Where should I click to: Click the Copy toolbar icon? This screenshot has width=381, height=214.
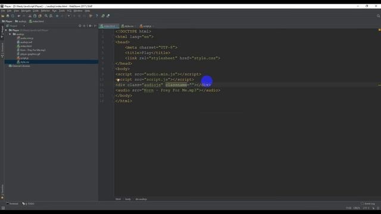click(x=35, y=16)
